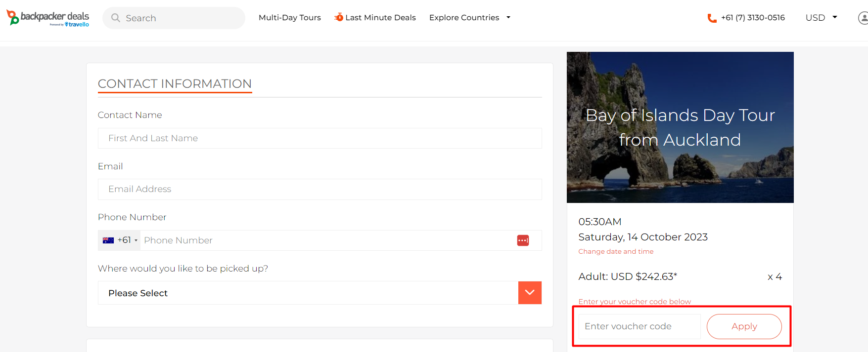Click the CONTACT INFORMATION heading

click(x=175, y=83)
